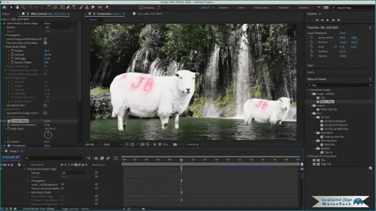Screen dimensions: 376x211
Task: Toggle the Snapping checkbox
Action: point(141,8)
